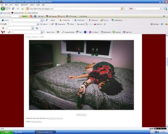
Task: Click the Google Send to item
Action: (x=98, y=24)
